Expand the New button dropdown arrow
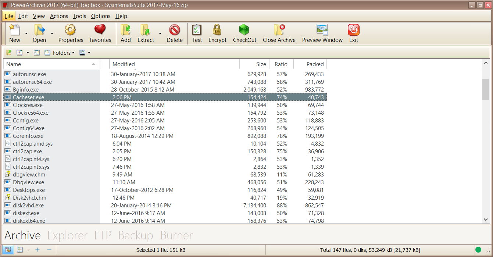Viewport: 493px width, 257px height. 26,33
